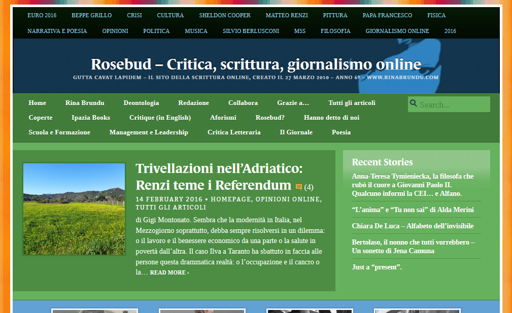The height and width of the screenshot is (313, 512).
Task: Read Chiara De Luca recent story
Action: click(x=413, y=226)
